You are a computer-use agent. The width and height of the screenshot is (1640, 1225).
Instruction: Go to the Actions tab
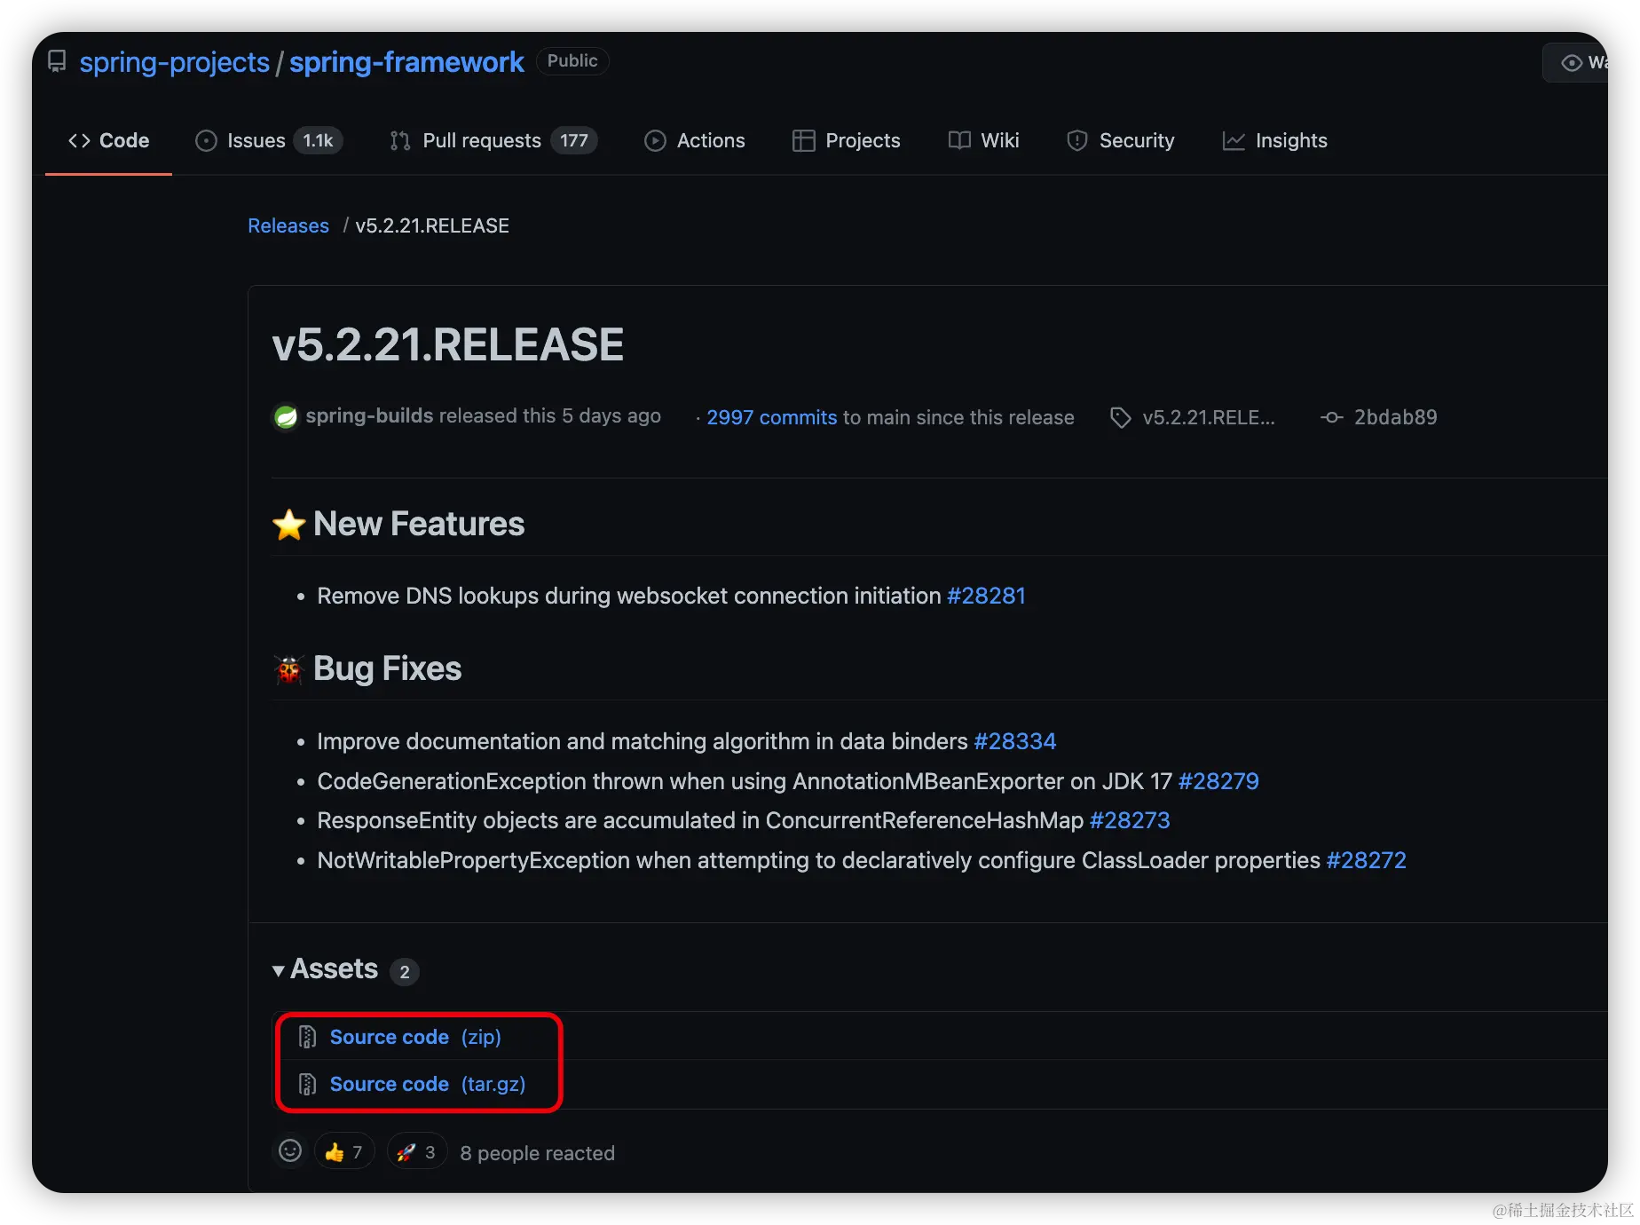click(695, 140)
